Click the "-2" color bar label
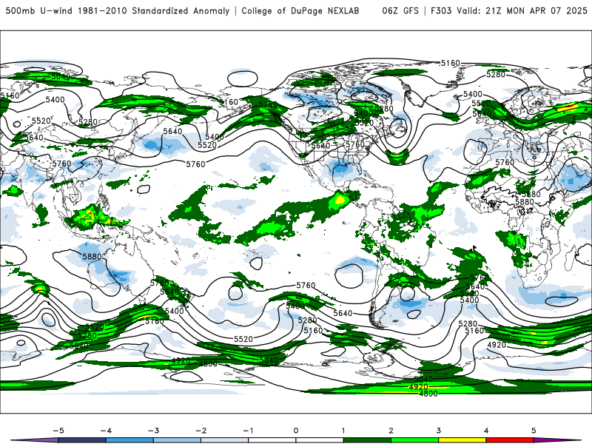 pos(201,431)
